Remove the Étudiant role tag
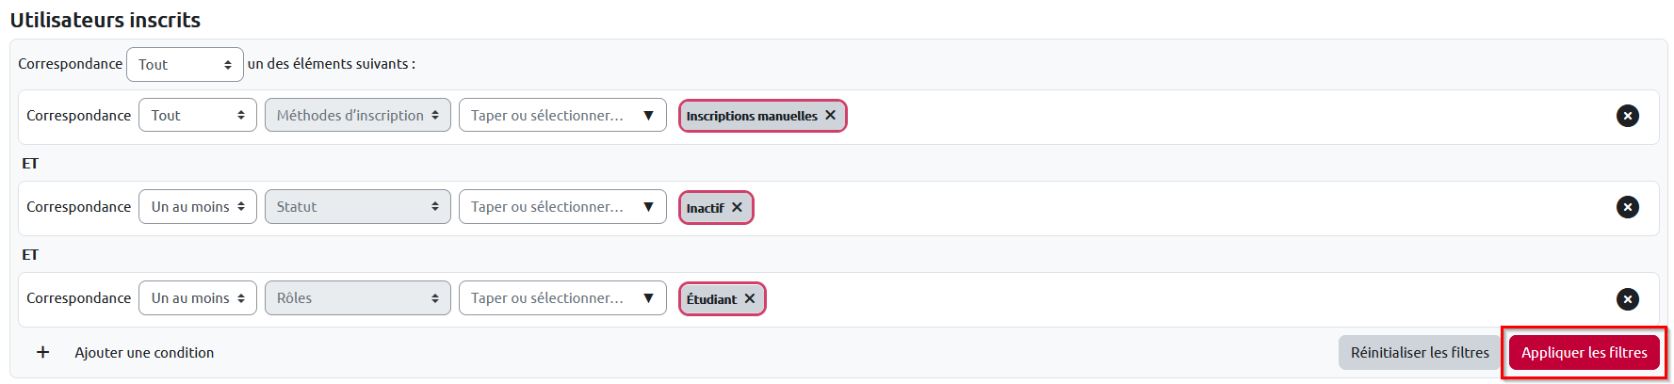This screenshot has height=384, width=1674. [x=750, y=298]
